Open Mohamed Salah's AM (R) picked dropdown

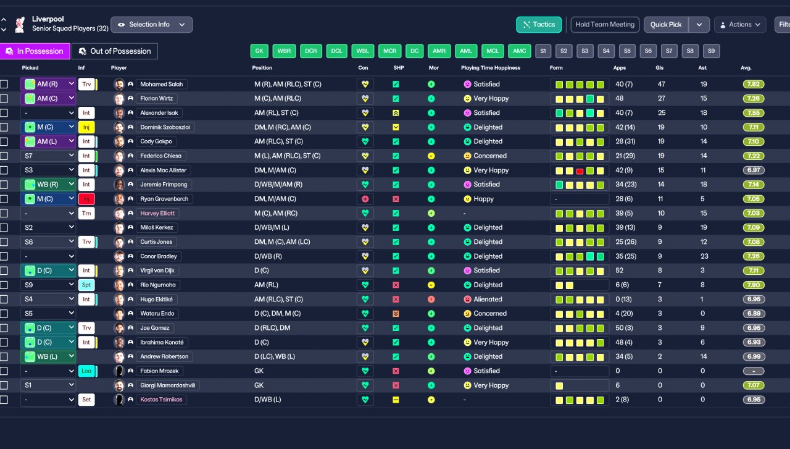[x=48, y=84]
